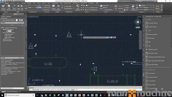Viewport: 172px width, 97px height.
Task: Open the Project Manager ribbon tool
Action: tap(3, 8)
